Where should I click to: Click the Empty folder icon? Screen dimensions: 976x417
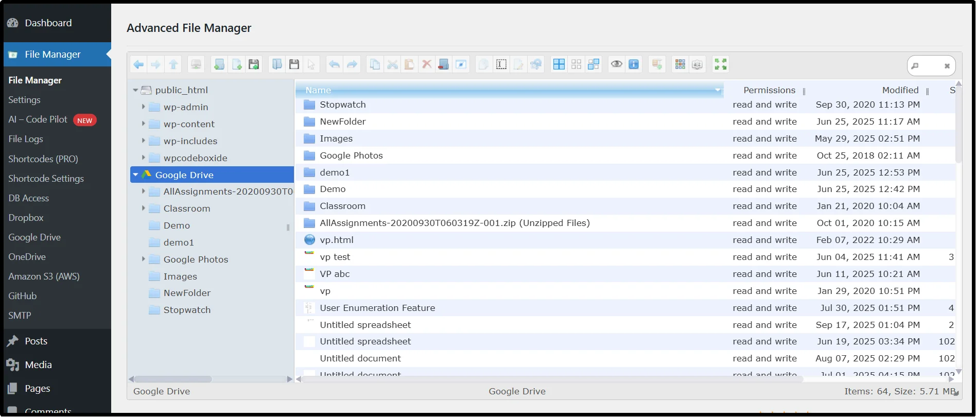pyautogui.click(x=444, y=64)
